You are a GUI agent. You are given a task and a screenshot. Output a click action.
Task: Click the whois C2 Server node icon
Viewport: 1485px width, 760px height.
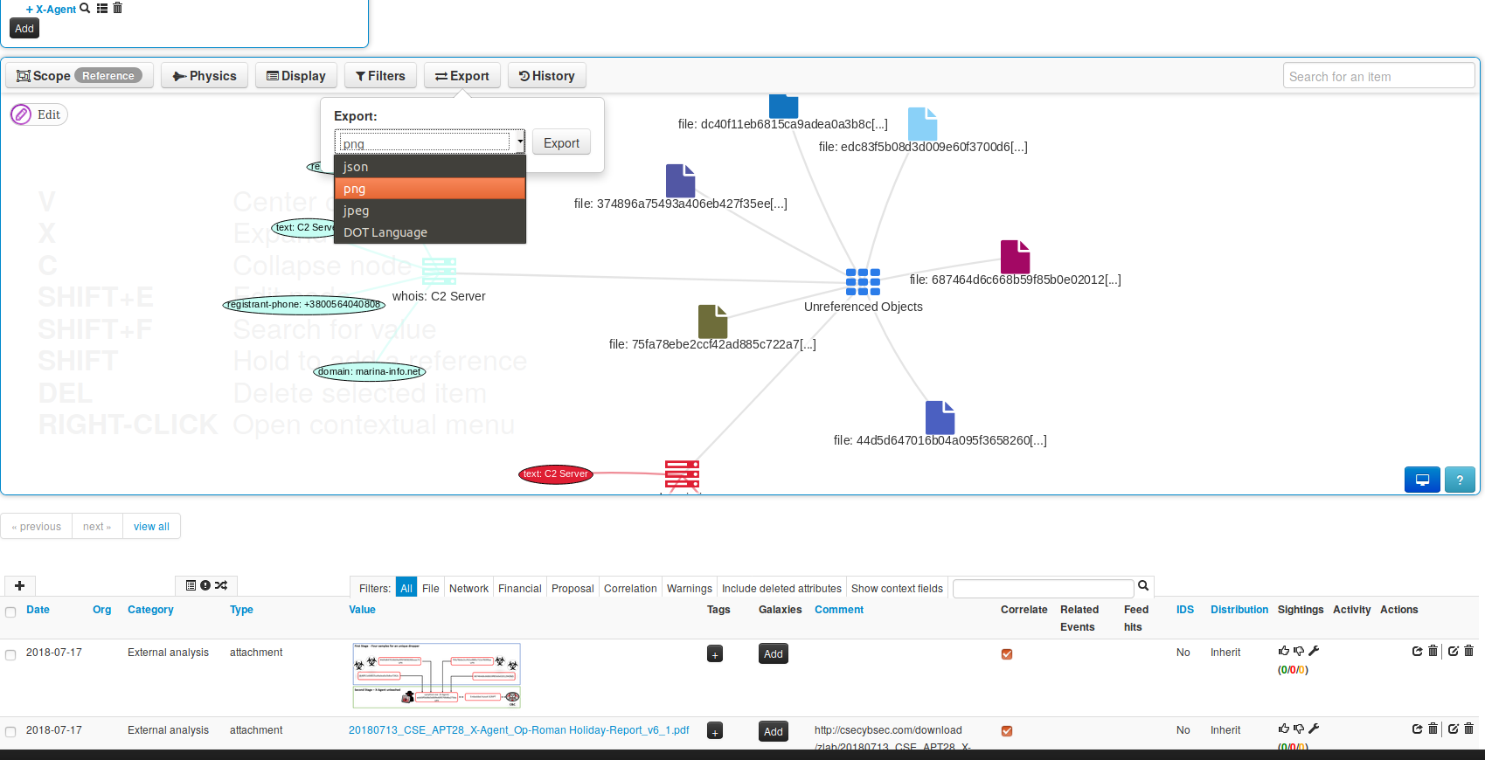[439, 272]
